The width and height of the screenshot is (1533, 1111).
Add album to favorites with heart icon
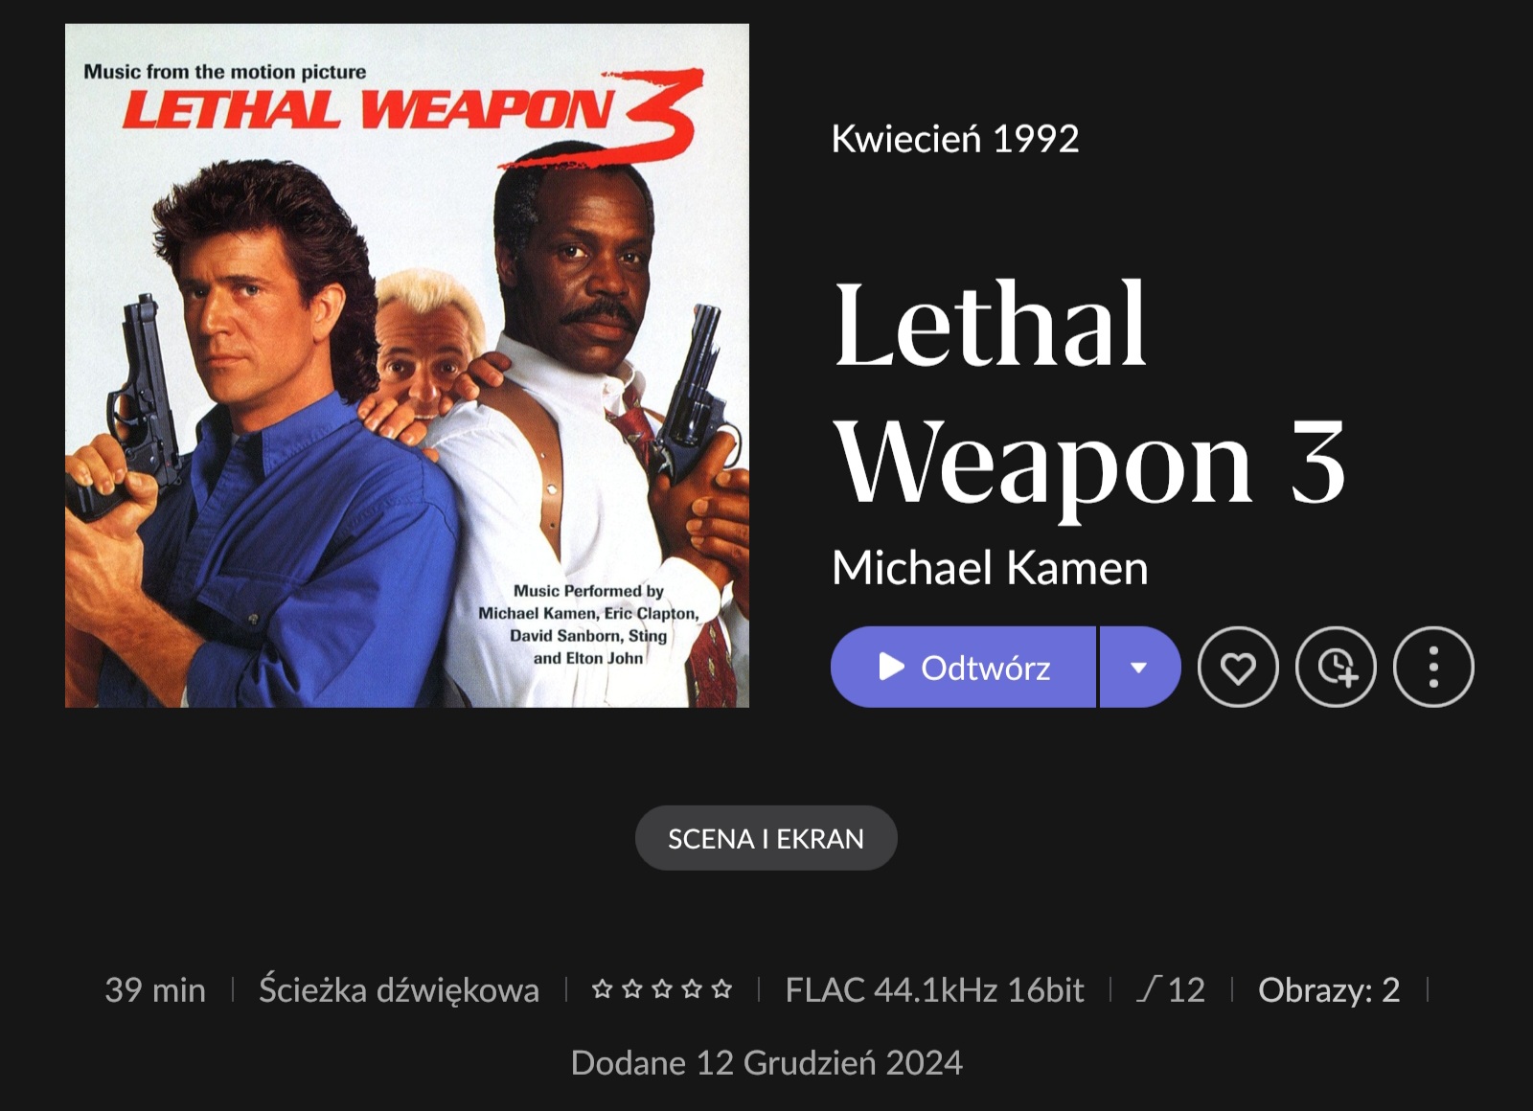pos(1238,668)
